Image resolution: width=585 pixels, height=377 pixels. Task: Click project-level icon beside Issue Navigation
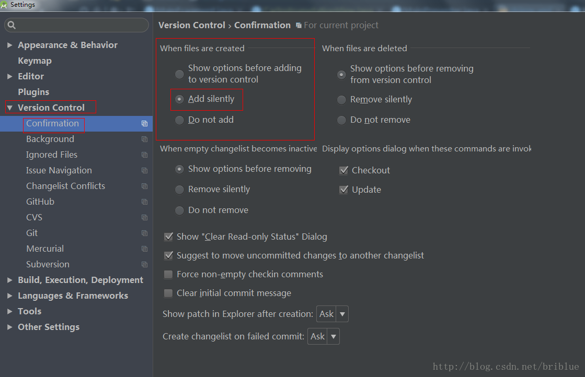pyautogui.click(x=144, y=170)
